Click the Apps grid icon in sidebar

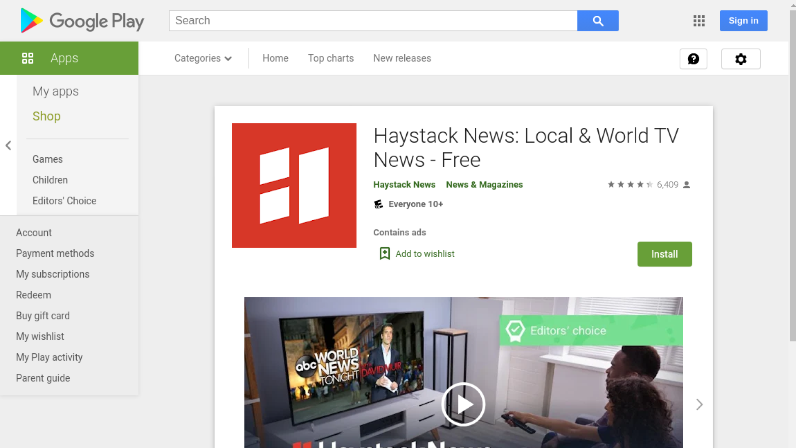click(x=27, y=58)
